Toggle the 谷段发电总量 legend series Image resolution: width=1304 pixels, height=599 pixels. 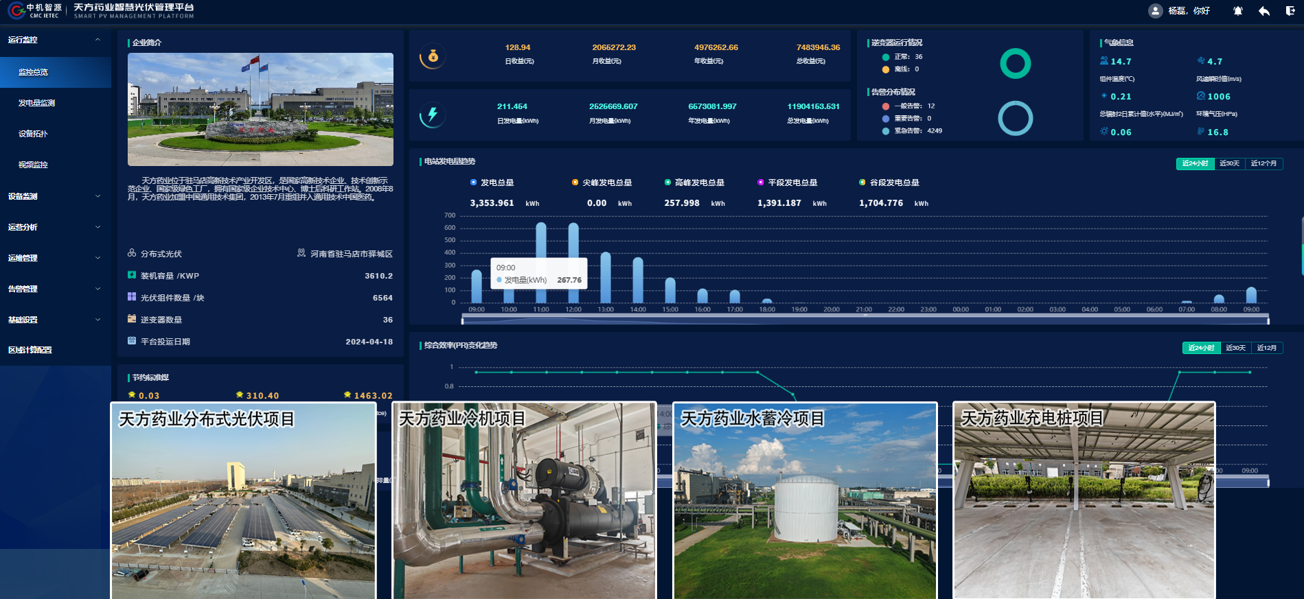889,183
